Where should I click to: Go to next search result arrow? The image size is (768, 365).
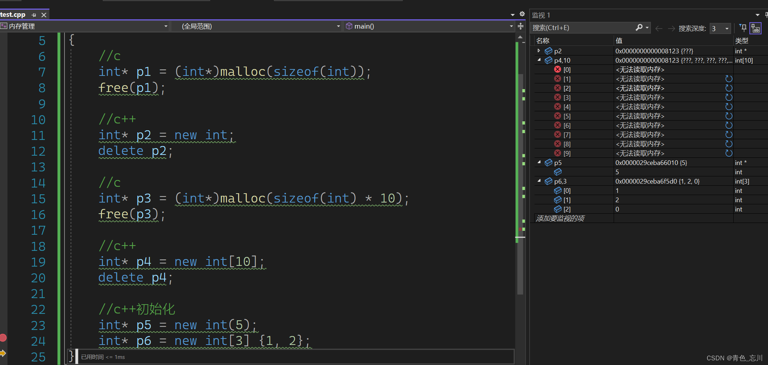click(671, 28)
